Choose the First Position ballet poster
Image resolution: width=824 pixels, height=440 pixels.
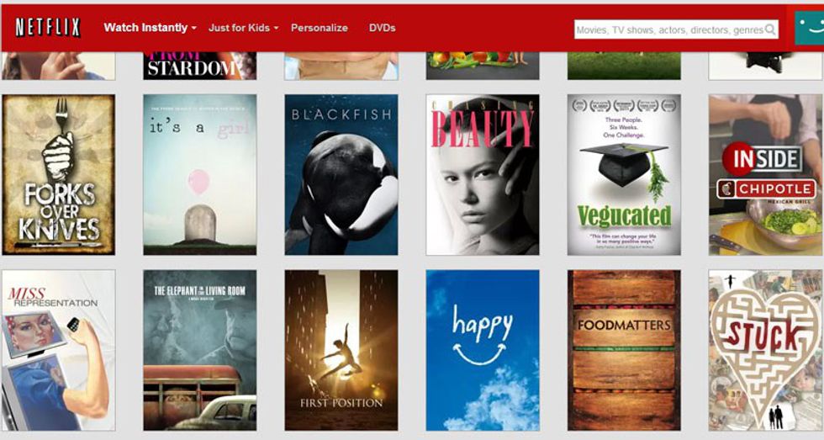pos(341,350)
